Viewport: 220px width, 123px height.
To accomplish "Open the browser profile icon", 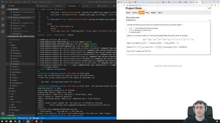I will pos(216,5).
